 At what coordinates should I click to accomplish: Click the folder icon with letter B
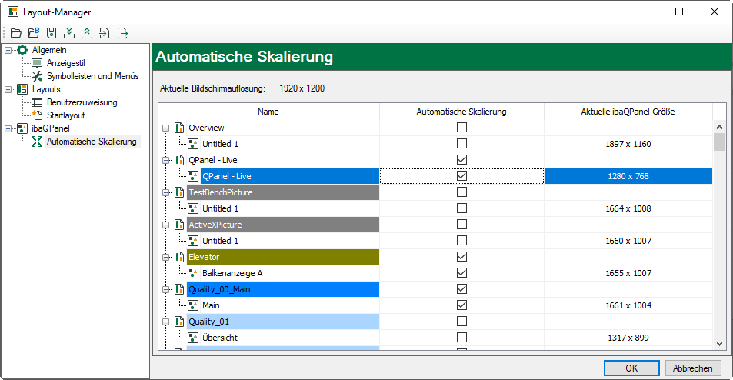(34, 33)
